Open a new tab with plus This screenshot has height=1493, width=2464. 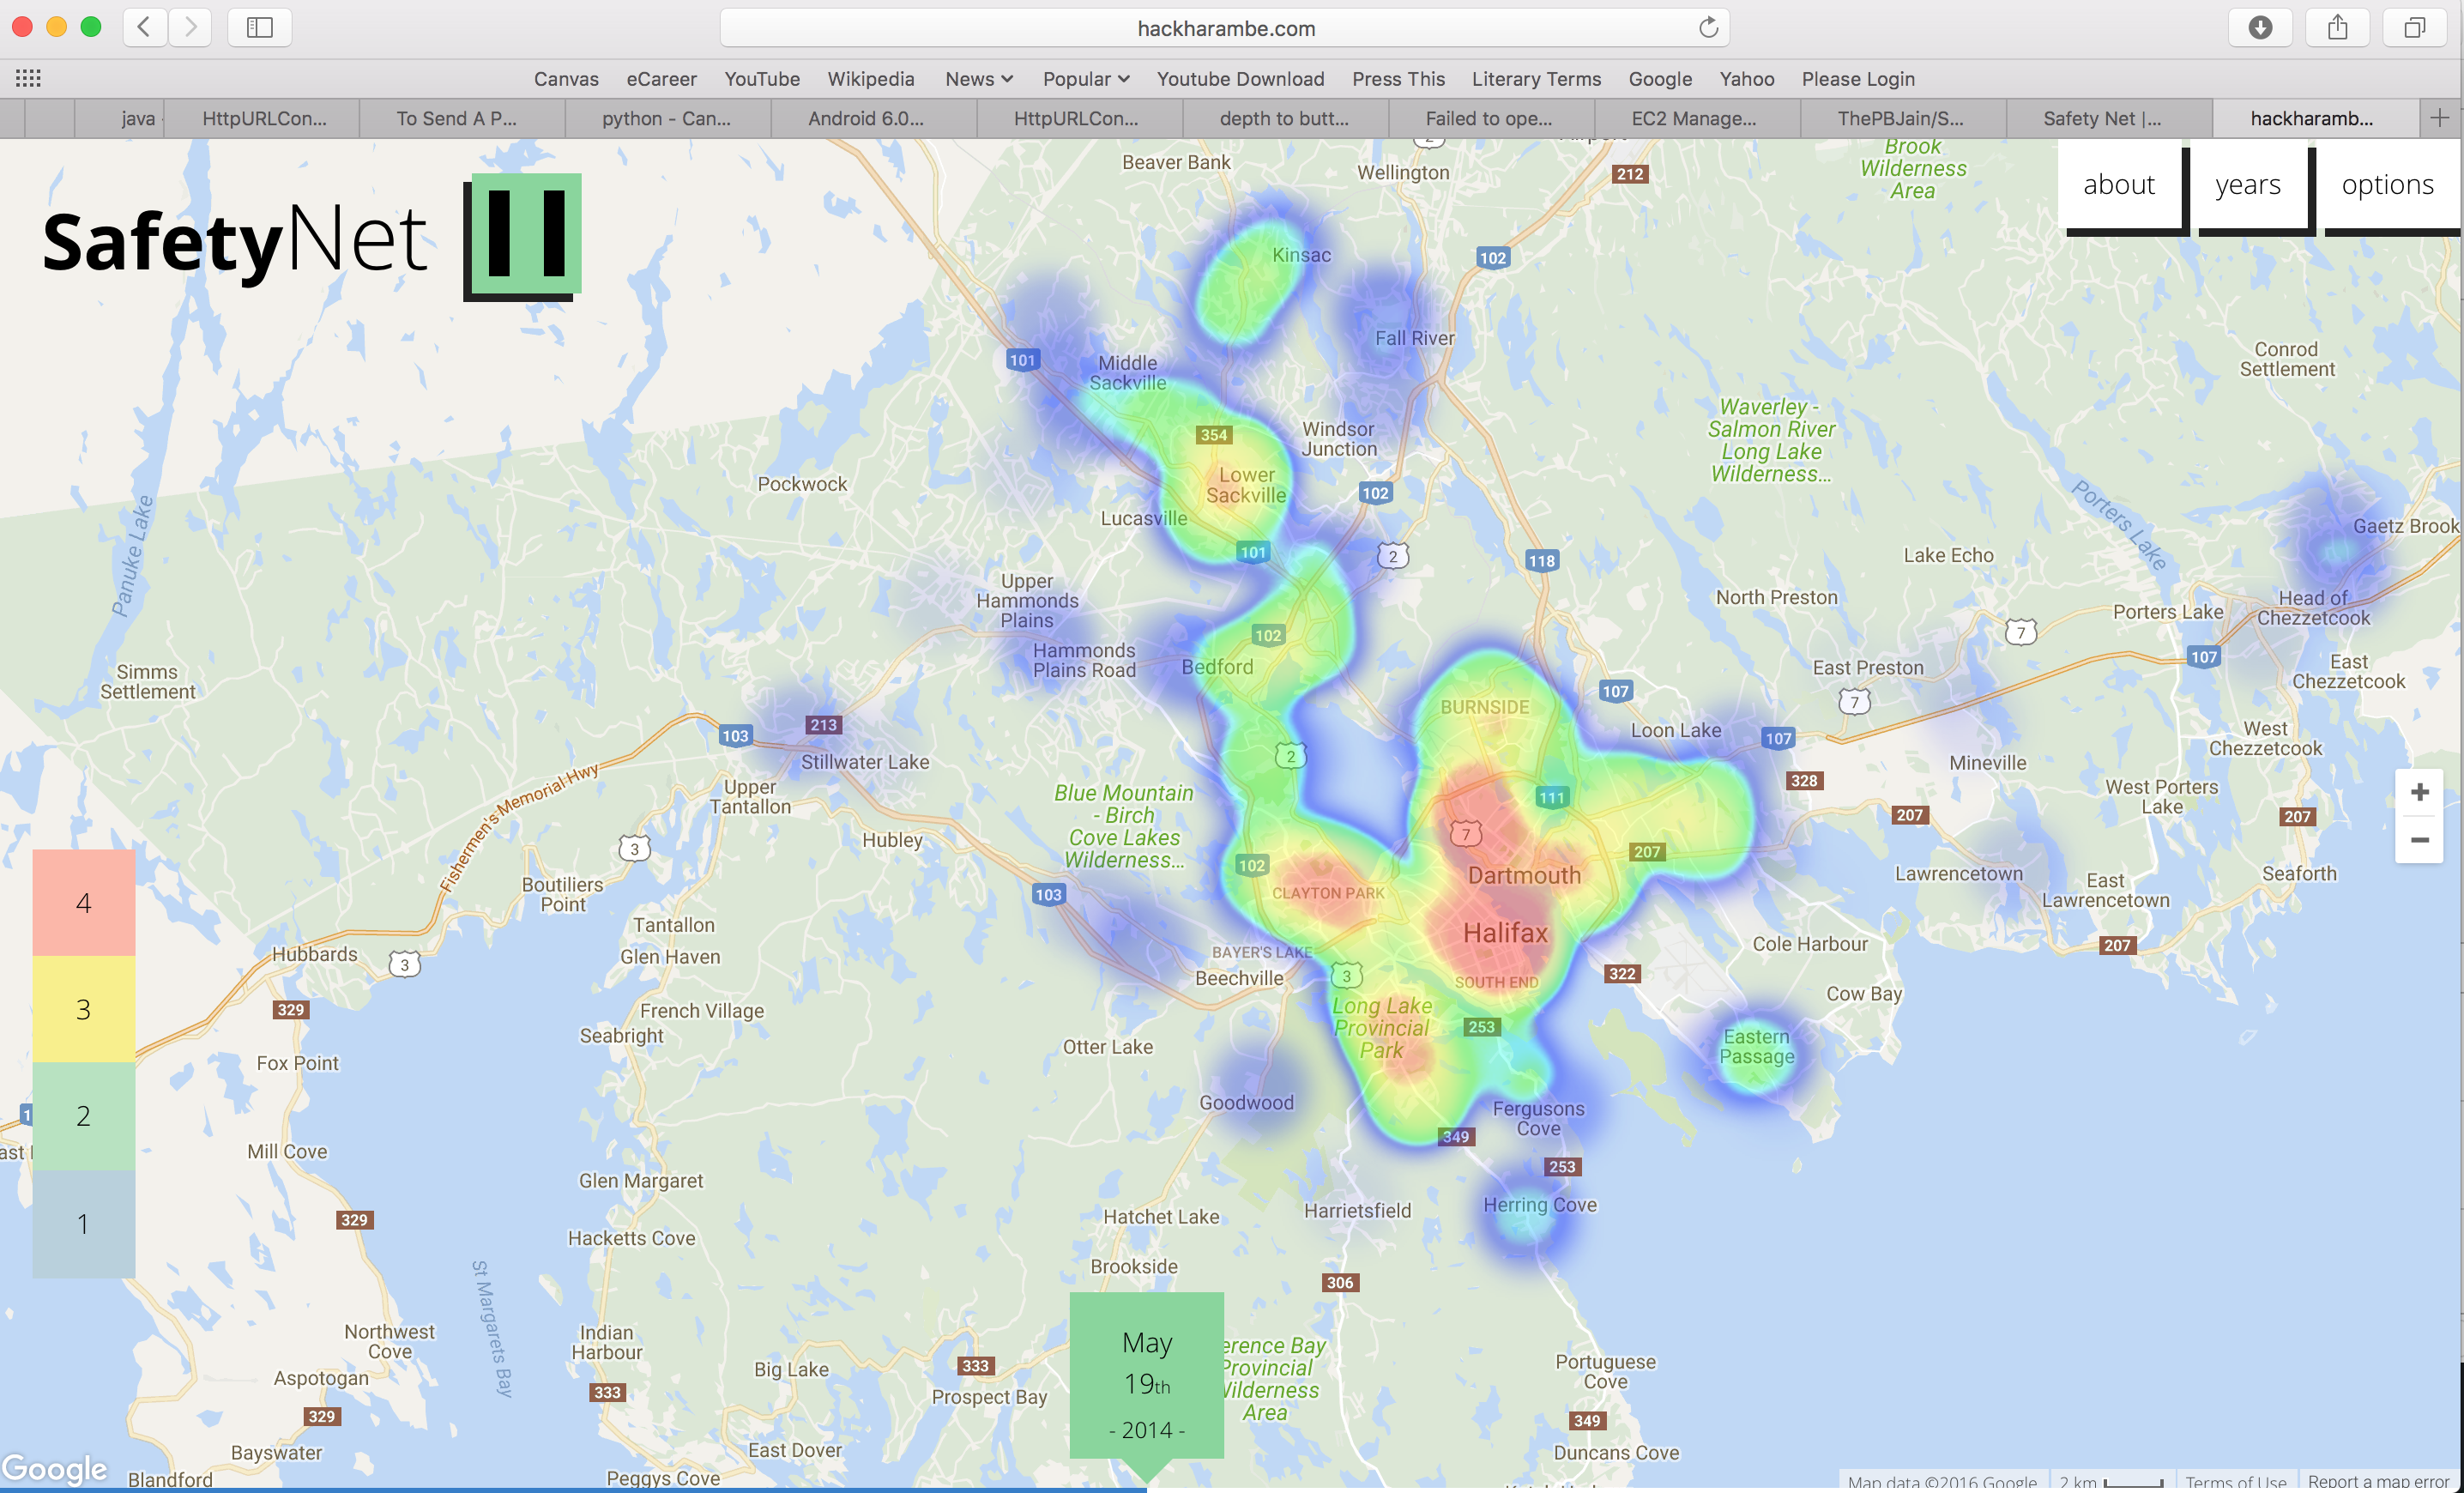[2439, 118]
